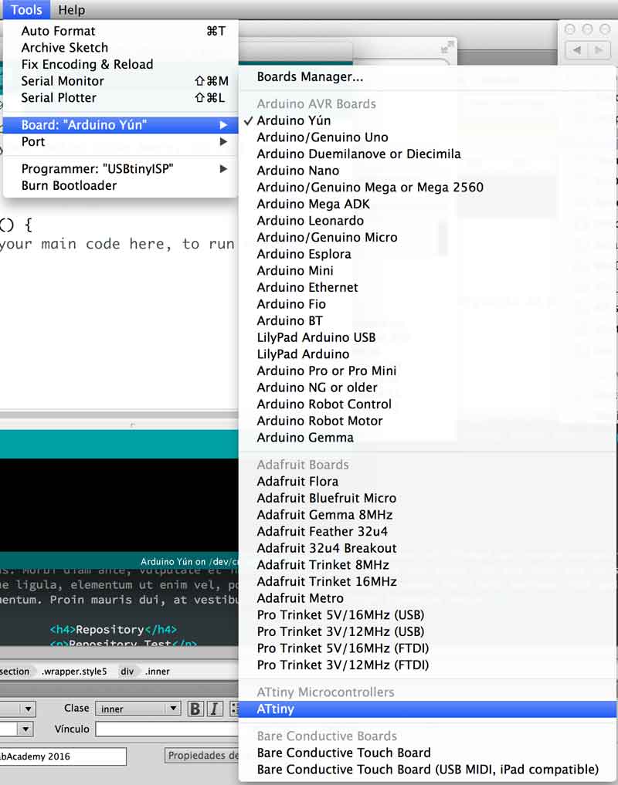Select Arduino/Genuino Uno board

[x=427, y=137]
